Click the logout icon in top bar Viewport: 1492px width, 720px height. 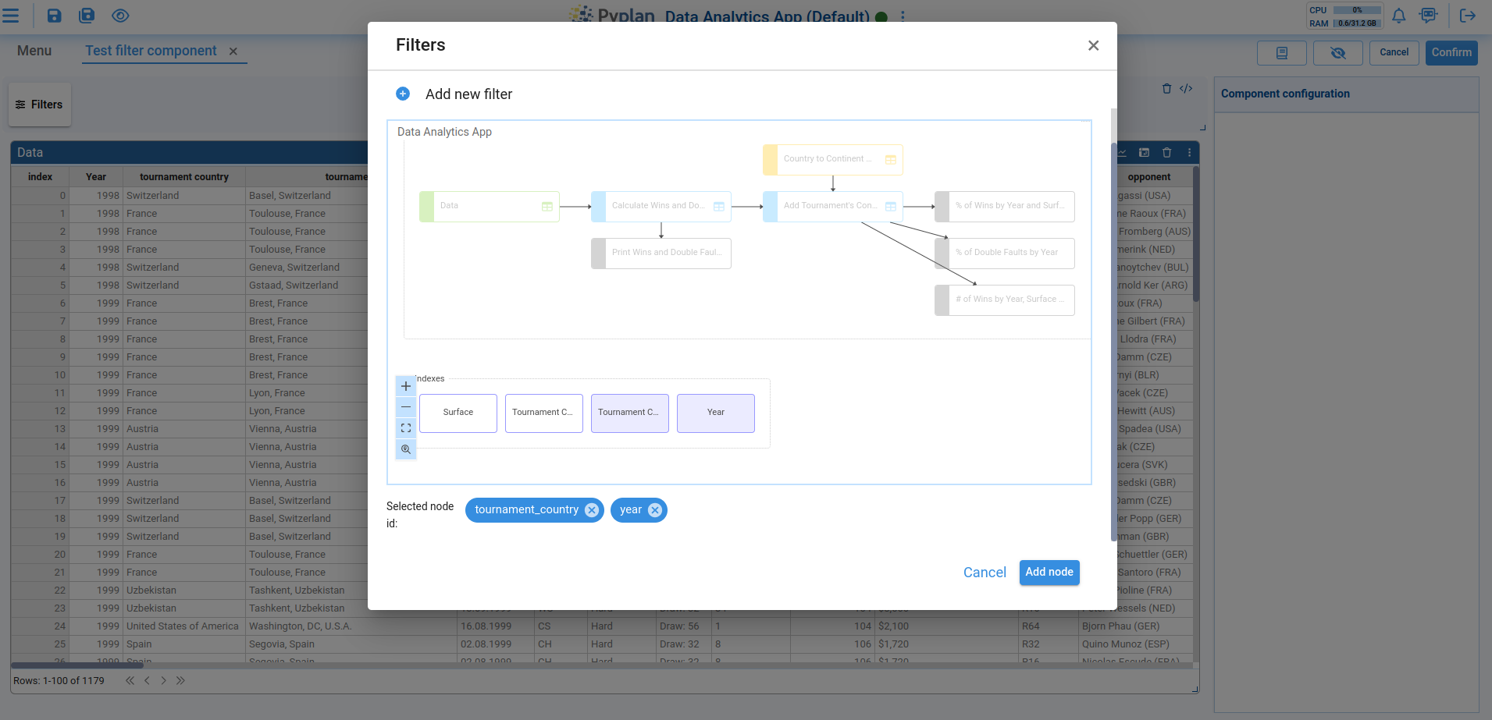pos(1467,16)
